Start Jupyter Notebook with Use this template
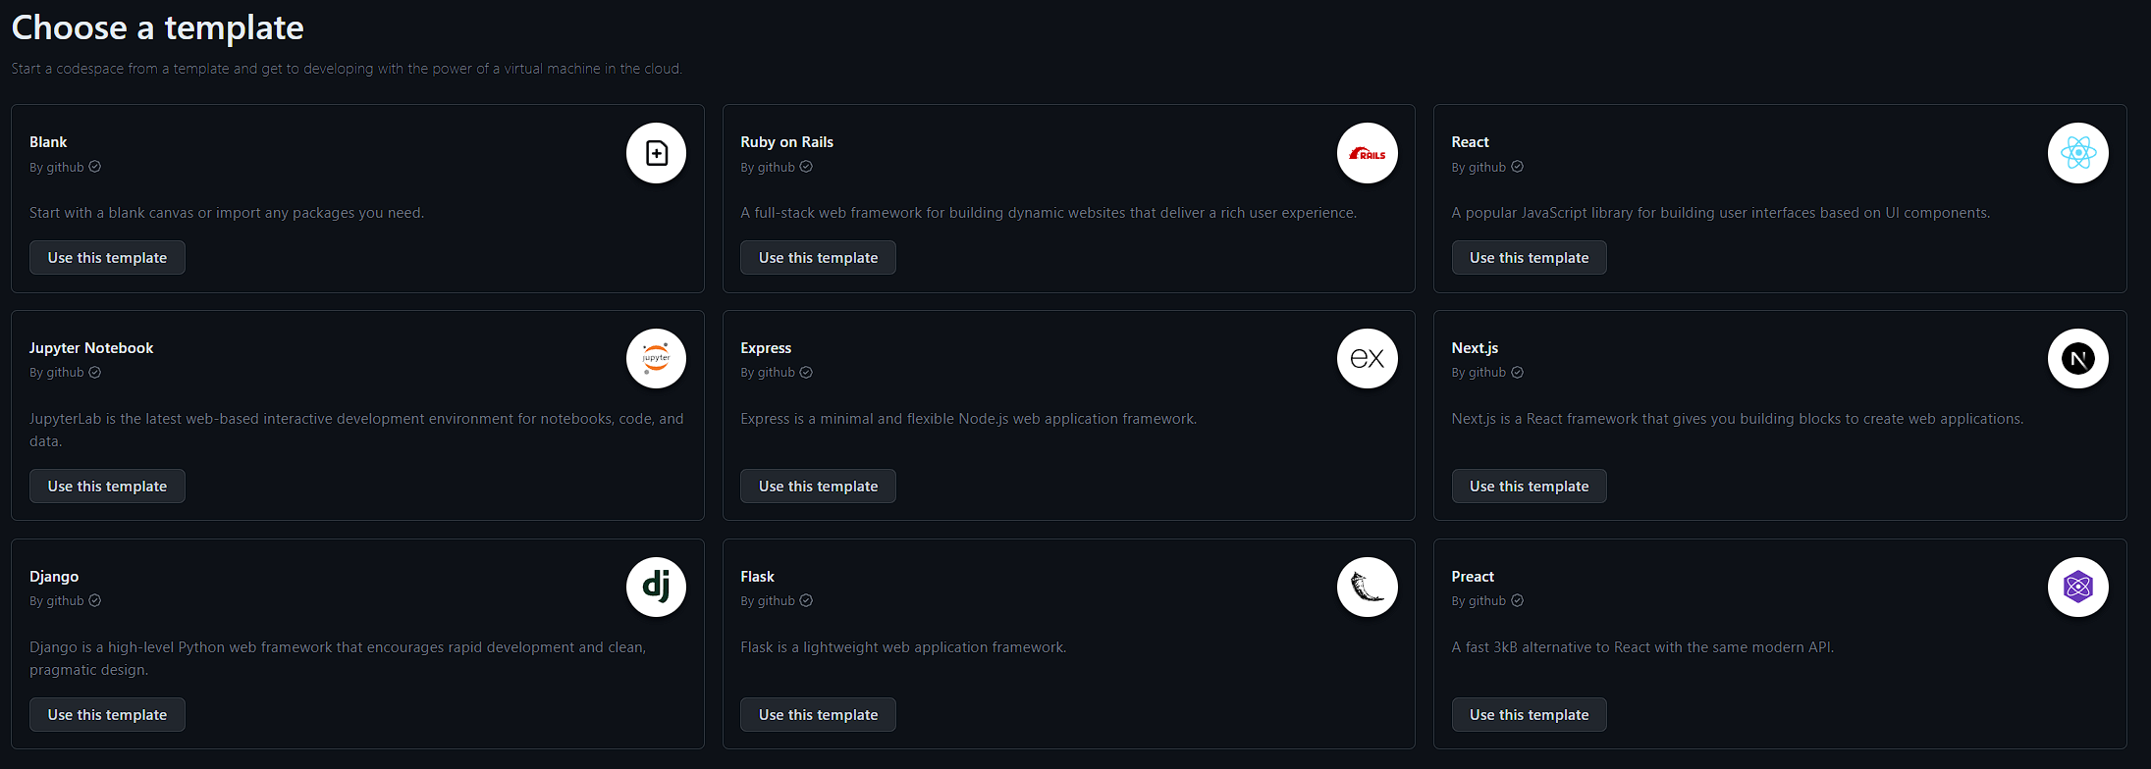Screen dimensions: 2151x769 click(x=107, y=487)
